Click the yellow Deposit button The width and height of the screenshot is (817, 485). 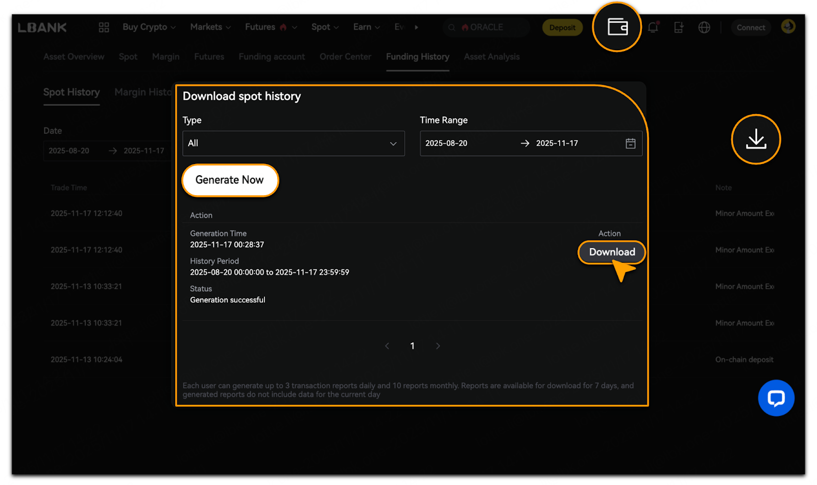click(562, 28)
